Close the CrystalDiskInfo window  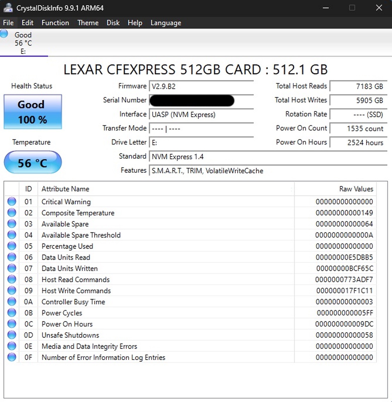pyautogui.click(x=379, y=8)
